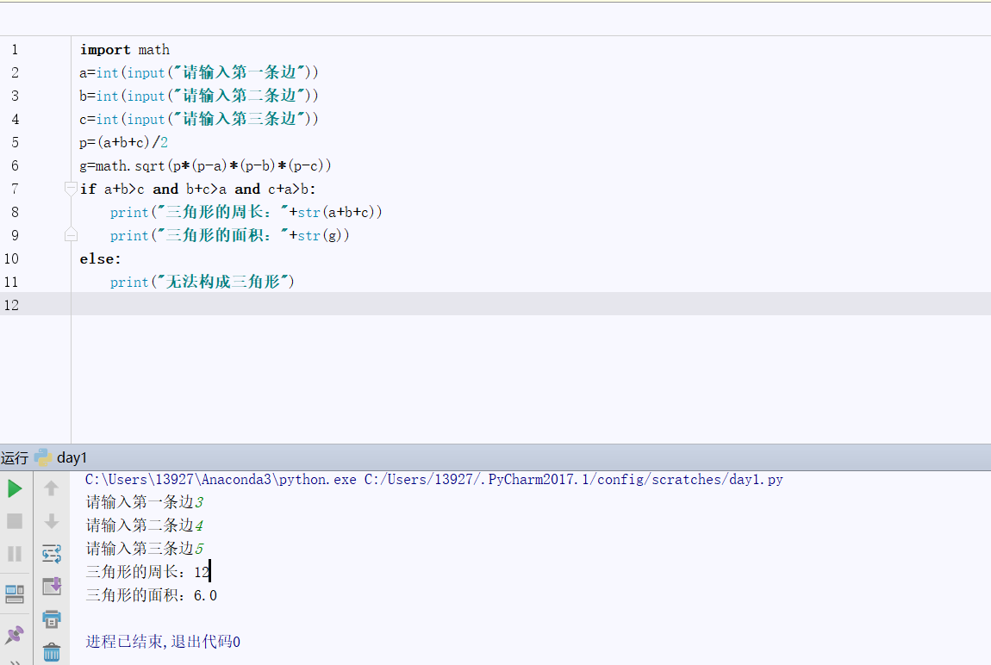Screen dimensions: 991x665
Task: Click the 运行 tool window label
Action: [16, 457]
